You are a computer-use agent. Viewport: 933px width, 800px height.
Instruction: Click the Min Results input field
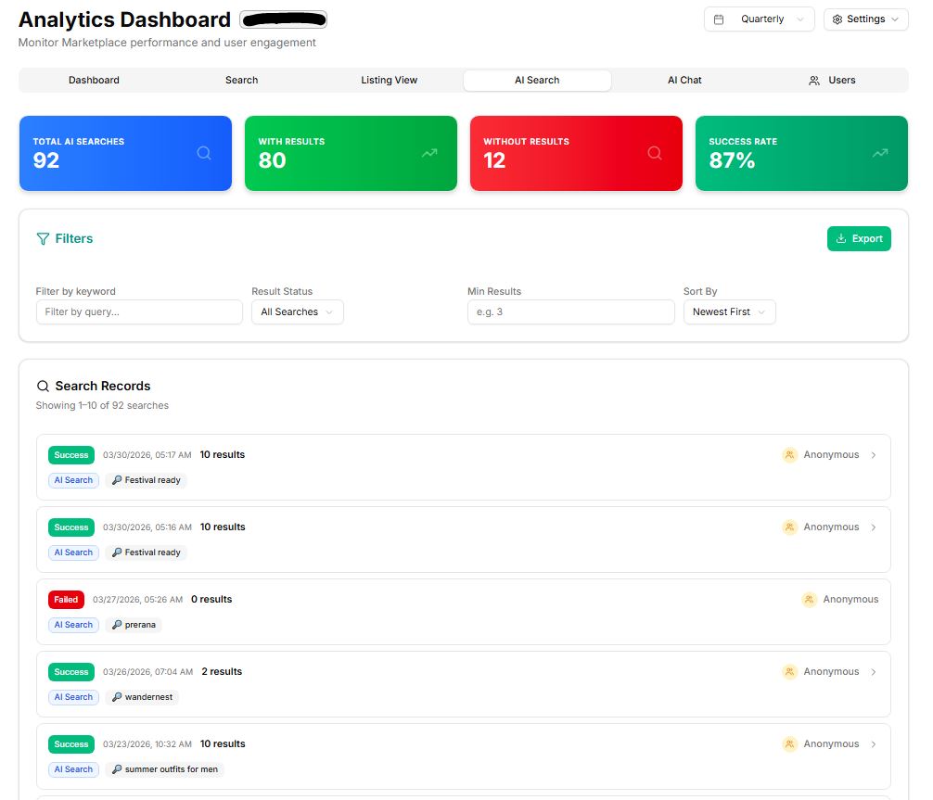tap(570, 312)
